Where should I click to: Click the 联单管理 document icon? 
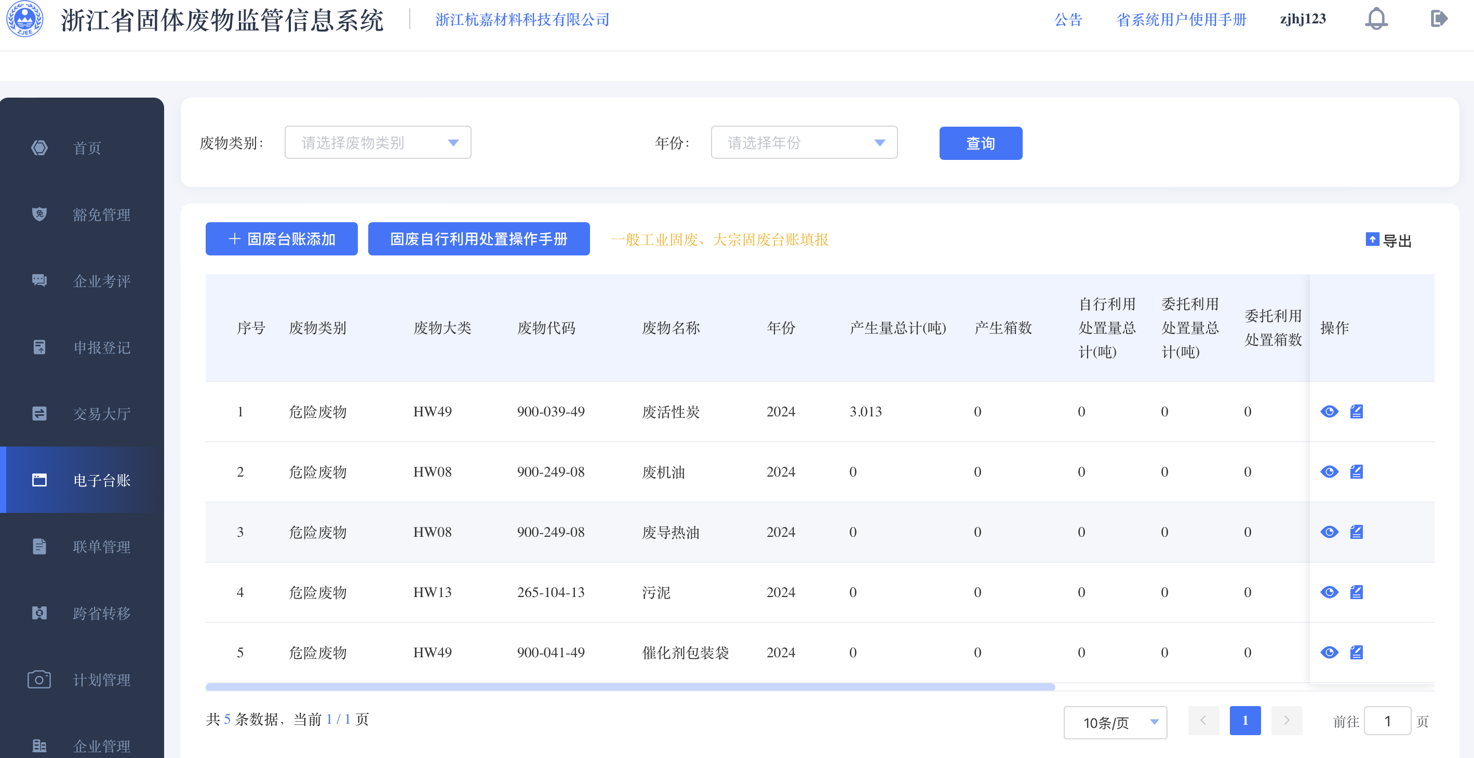point(39,546)
